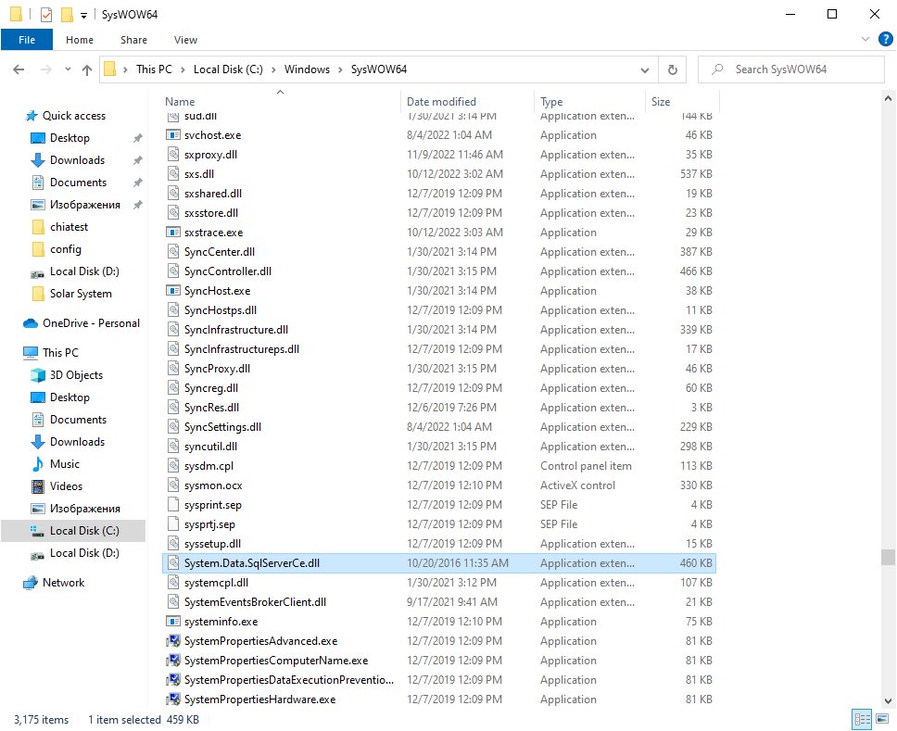The width and height of the screenshot is (897, 731).
Task: Open the address bar history dropdown
Action: point(645,69)
